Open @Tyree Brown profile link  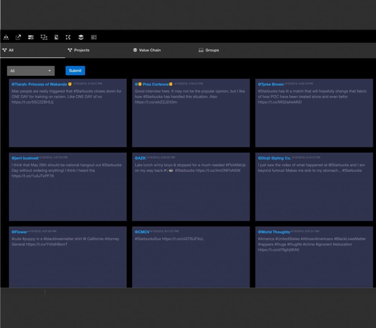(271, 84)
